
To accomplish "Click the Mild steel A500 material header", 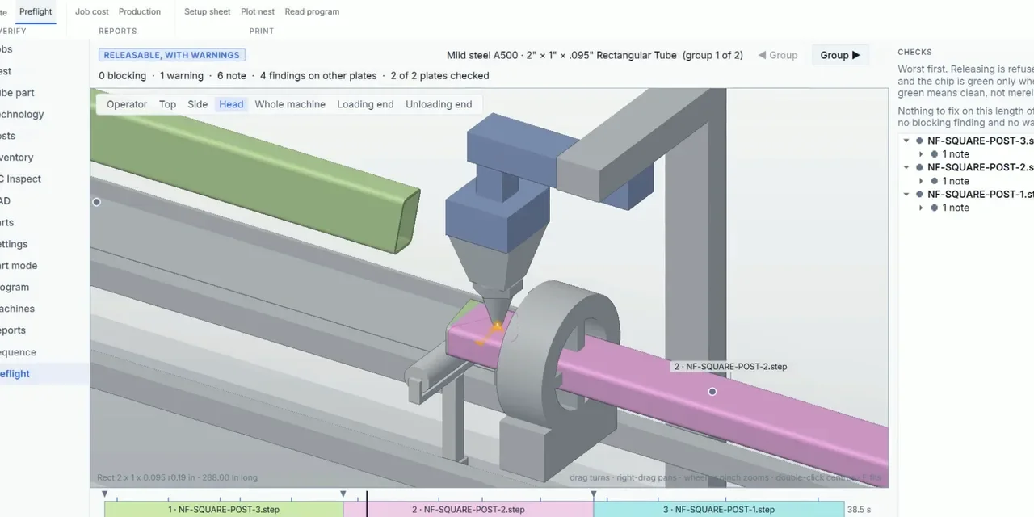I will coord(561,55).
